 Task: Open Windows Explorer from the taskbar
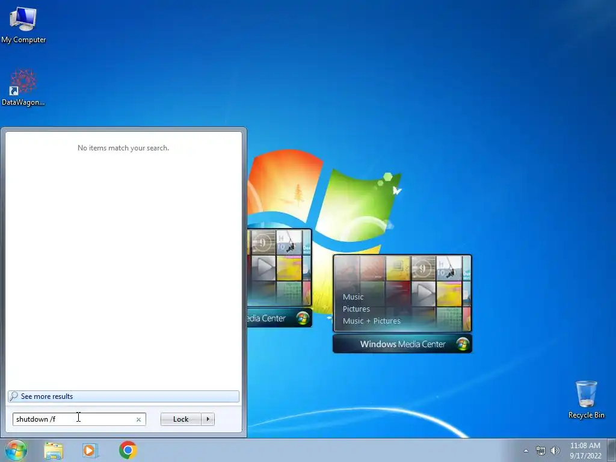click(54, 450)
